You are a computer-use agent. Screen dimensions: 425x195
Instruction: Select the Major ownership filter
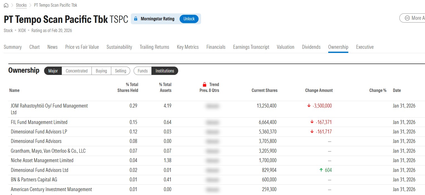(53, 71)
